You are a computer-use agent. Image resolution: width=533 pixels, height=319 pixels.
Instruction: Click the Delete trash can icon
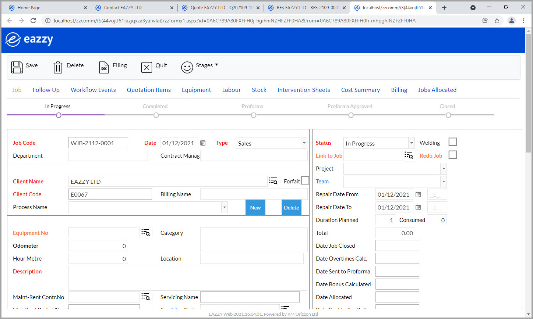58,67
